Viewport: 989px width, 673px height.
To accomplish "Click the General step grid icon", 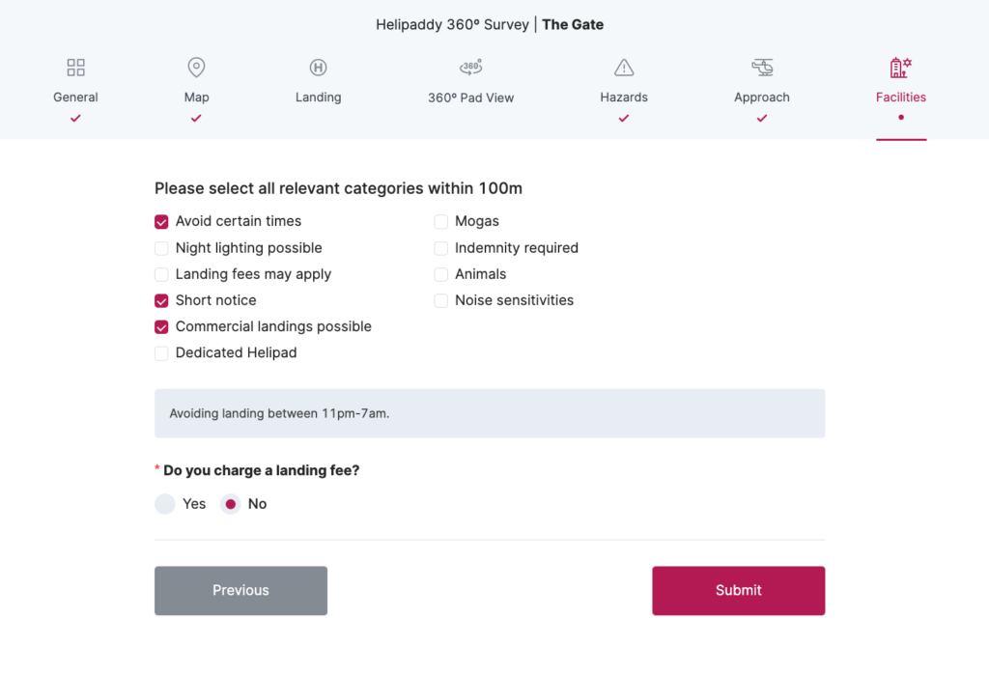I will coord(75,68).
